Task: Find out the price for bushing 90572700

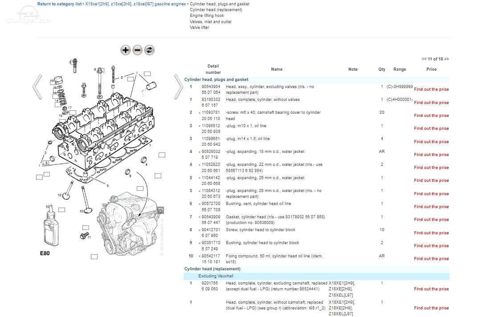Action: tap(431, 207)
